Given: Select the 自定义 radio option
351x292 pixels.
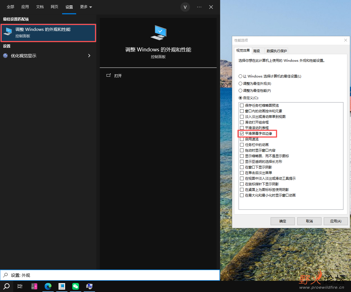Looking at the screenshot, I should (240, 98).
